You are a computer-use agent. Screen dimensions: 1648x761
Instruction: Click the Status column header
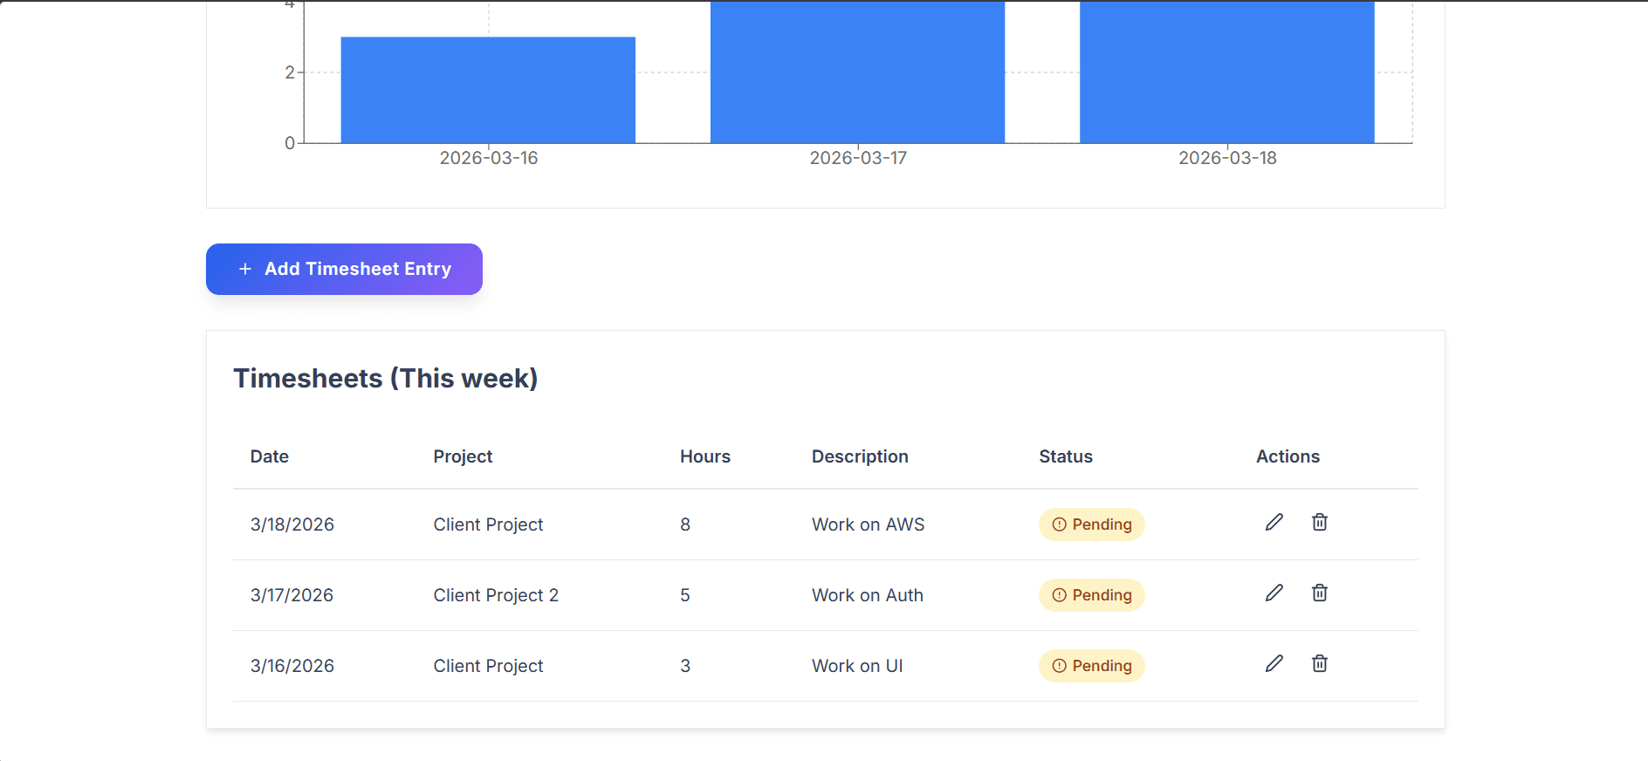pyautogui.click(x=1066, y=456)
